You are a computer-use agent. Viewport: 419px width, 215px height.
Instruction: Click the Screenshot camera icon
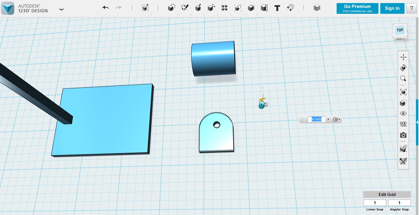point(403,135)
